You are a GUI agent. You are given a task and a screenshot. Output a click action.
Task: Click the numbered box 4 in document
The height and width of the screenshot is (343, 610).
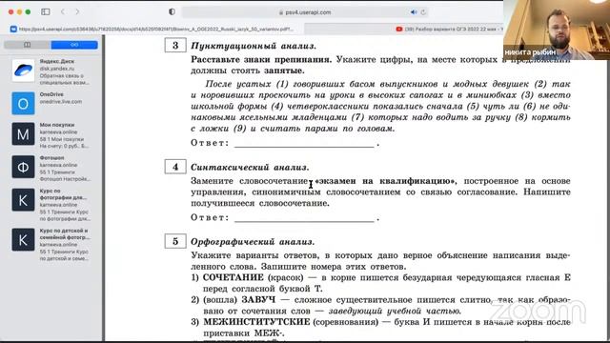click(175, 167)
